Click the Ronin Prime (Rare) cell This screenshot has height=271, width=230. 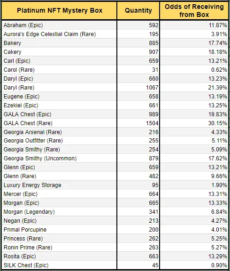[x=59, y=247]
